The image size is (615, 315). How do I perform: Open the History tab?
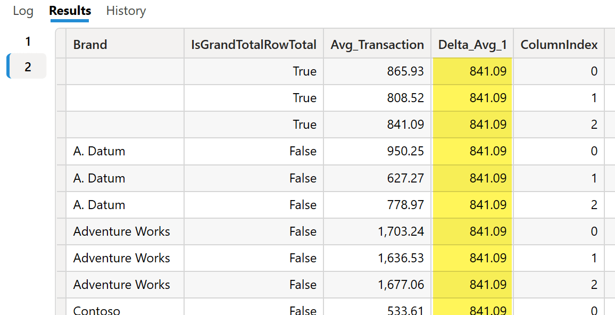[x=126, y=11]
